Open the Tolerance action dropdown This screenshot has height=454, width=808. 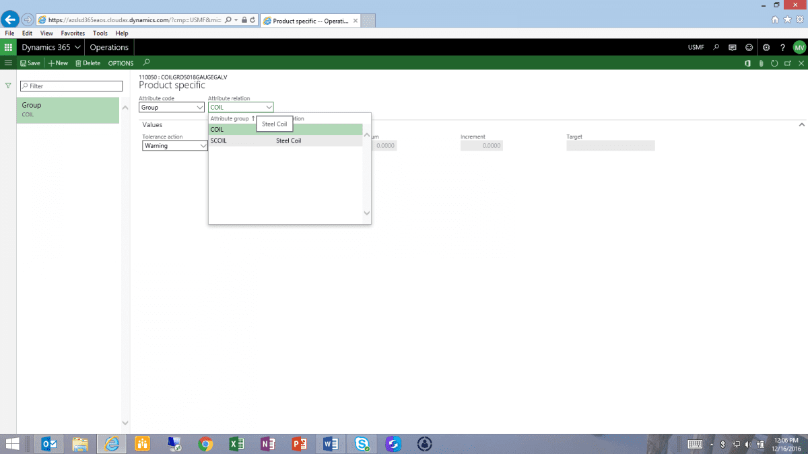point(204,146)
